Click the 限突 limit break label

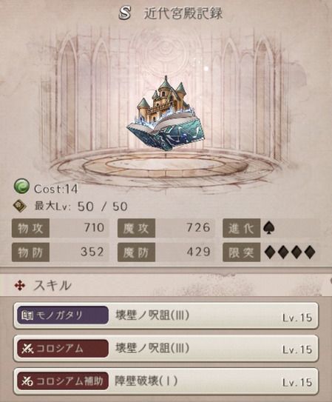[x=241, y=252]
